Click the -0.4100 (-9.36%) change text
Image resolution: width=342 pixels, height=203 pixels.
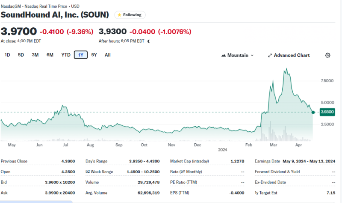click(x=67, y=32)
